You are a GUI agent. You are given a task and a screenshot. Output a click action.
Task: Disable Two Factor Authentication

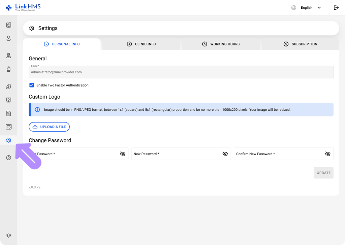click(x=32, y=85)
